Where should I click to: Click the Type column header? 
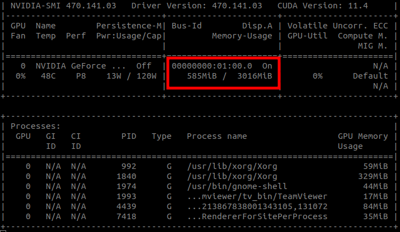click(162, 136)
